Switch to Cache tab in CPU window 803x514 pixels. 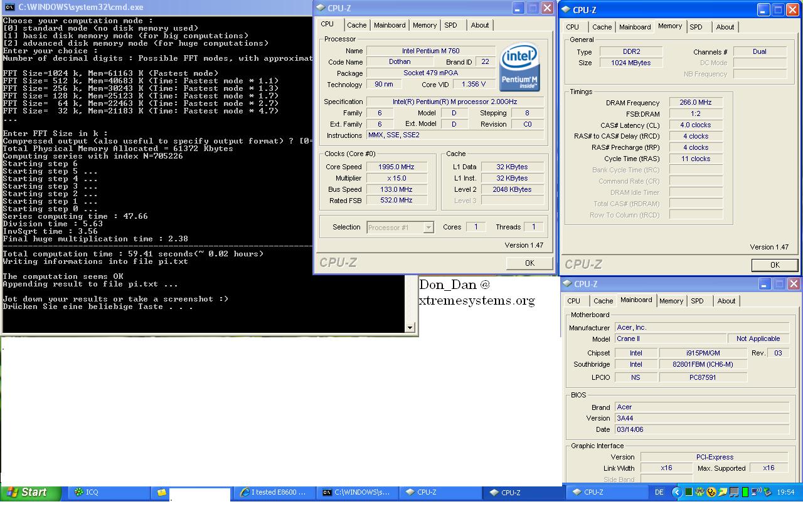pyautogui.click(x=356, y=25)
